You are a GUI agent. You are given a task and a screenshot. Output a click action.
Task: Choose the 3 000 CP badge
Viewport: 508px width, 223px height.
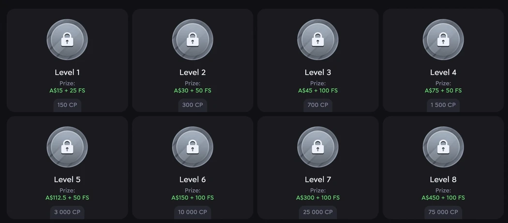pyautogui.click(x=67, y=212)
